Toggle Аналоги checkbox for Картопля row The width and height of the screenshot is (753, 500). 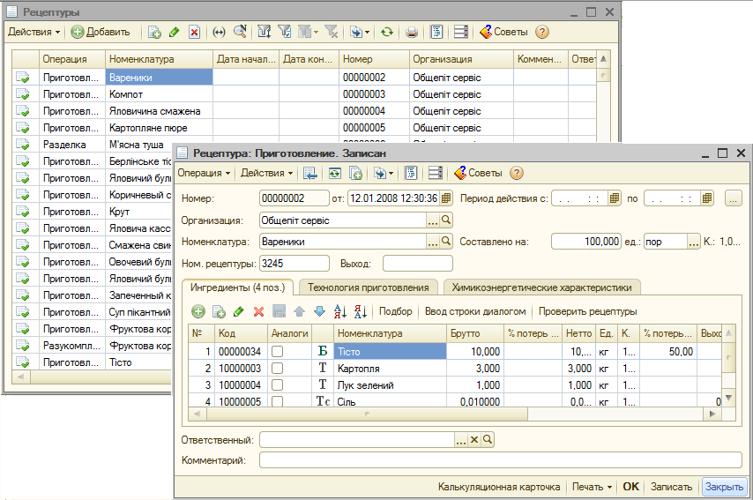click(278, 368)
